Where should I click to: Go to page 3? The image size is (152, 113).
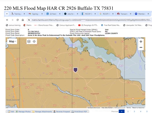pyautogui.click(x=134, y=112)
